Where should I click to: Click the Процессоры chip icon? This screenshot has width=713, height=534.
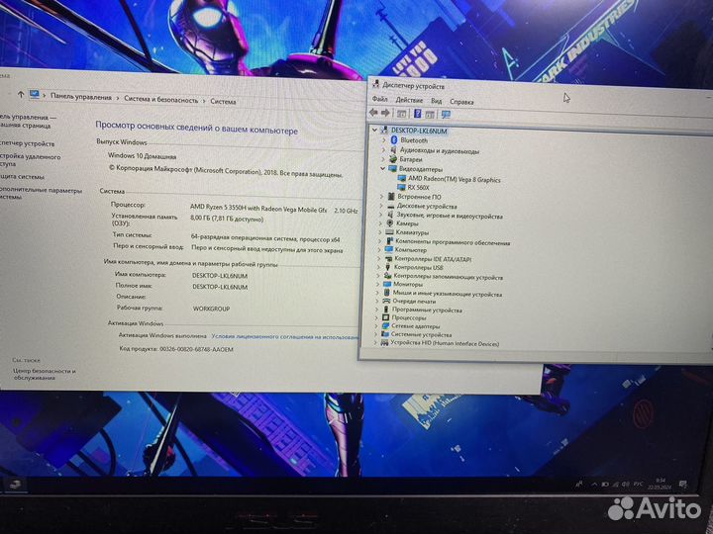click(385, 317)
